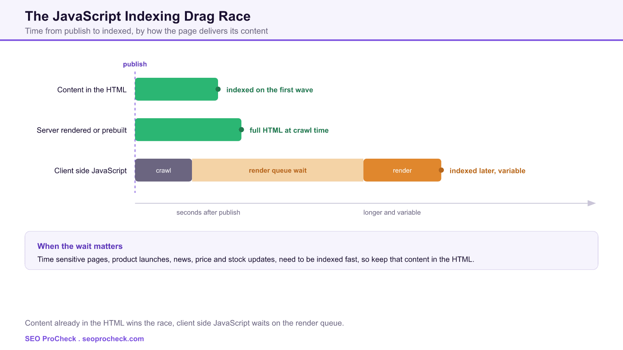Image resolution: width=623 pixels, height=350 pixels.
Task: Click the end dot beside 'indexed on the first wave'
Action: coord(218,89)
